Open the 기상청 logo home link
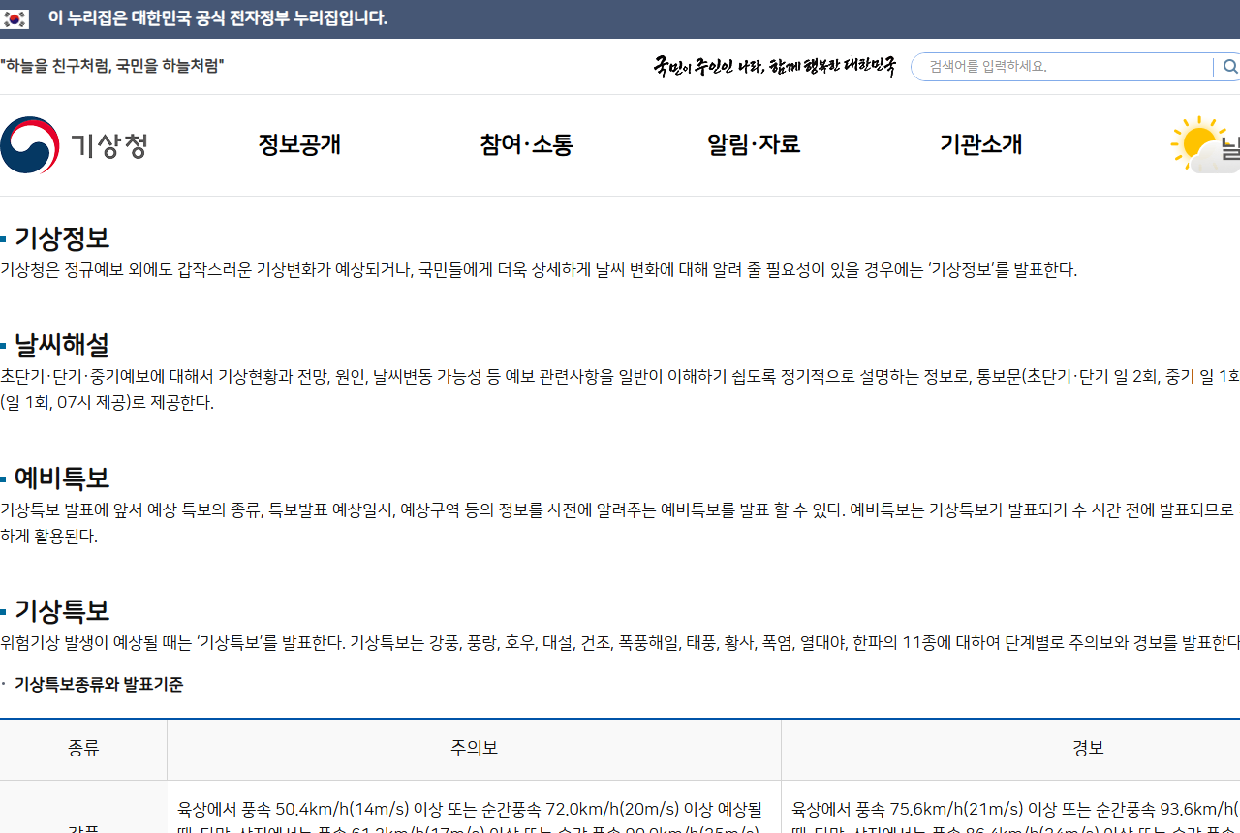This screenshot has height=833, width=1240. tap(75, 145)
